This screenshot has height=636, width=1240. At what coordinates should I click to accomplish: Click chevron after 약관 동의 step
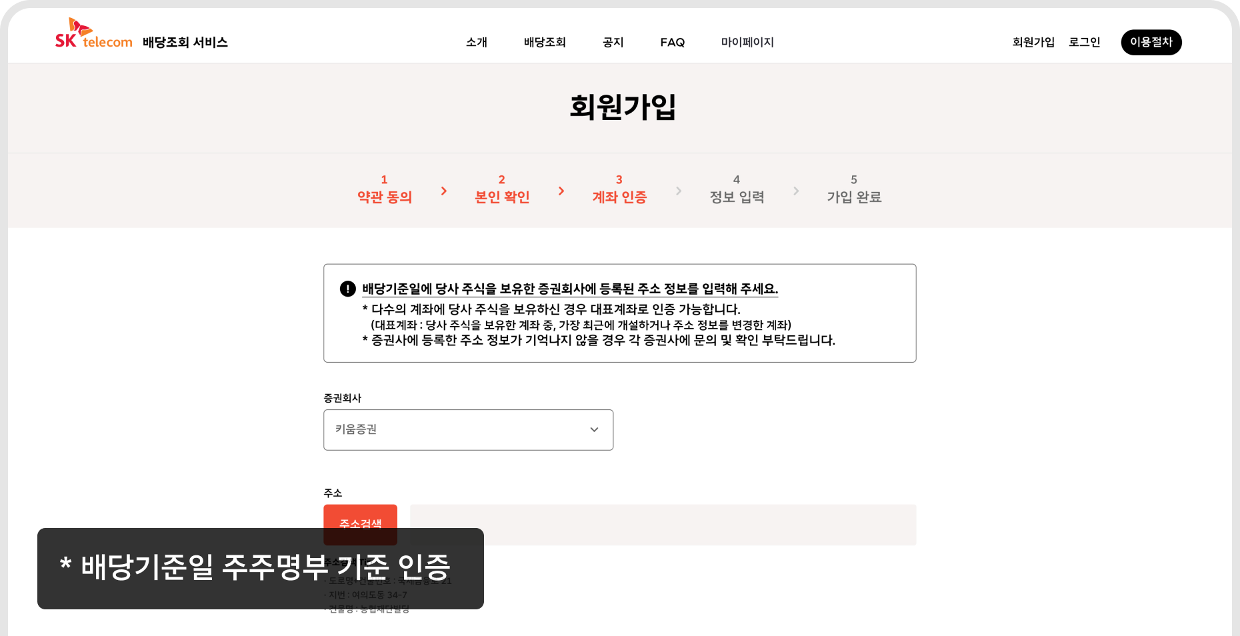click(444, 191)
